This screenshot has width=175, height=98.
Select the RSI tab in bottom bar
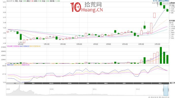pyautogui.click(x=15, y=83)
